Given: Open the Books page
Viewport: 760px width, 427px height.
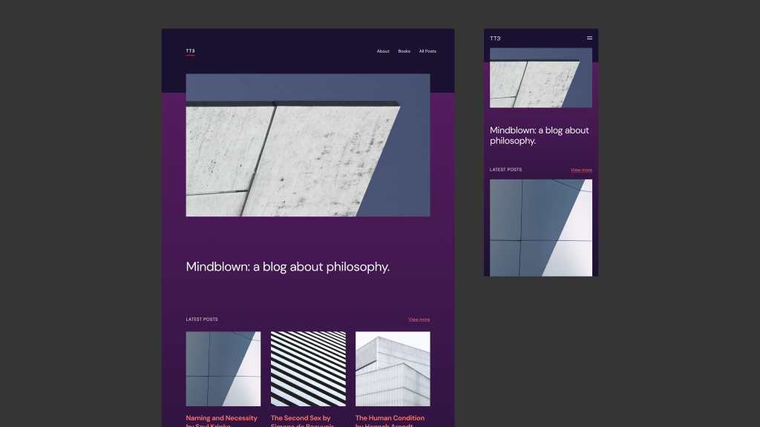Looking at the screenshot, I should pos(403,51).
